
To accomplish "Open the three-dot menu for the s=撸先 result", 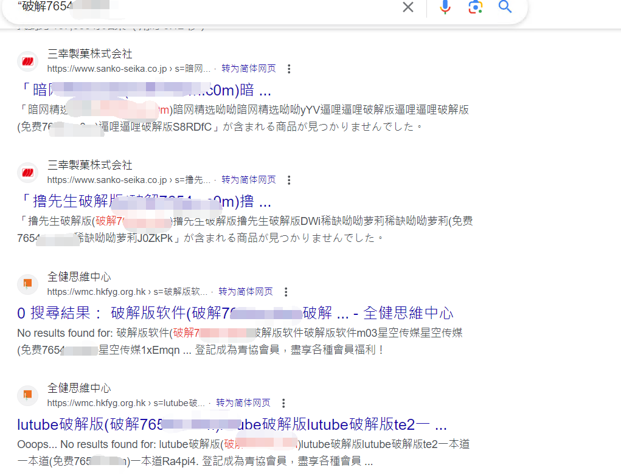I will pyautogui.click(x=289, y=180).
